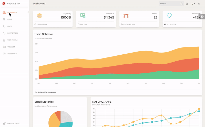
Task: Go to Maps in the sidebar
Action: [9, 26]
